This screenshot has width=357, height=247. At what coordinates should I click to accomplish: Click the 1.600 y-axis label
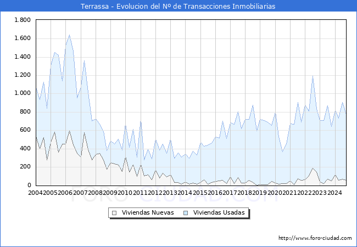[23, 38]
